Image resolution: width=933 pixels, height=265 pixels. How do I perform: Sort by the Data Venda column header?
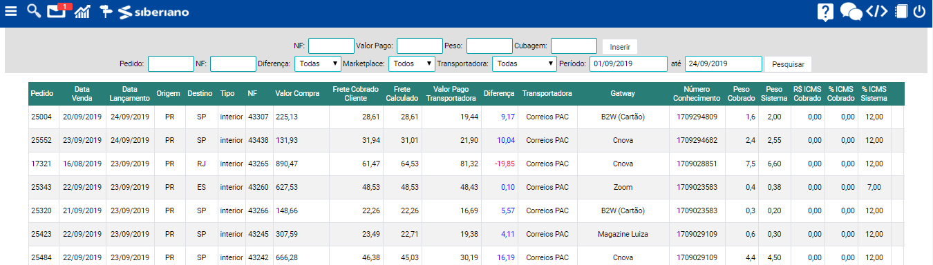(x=82, y=93)
